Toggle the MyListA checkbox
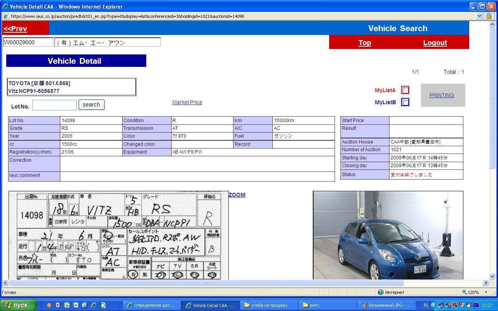 [x=405, y=90]
